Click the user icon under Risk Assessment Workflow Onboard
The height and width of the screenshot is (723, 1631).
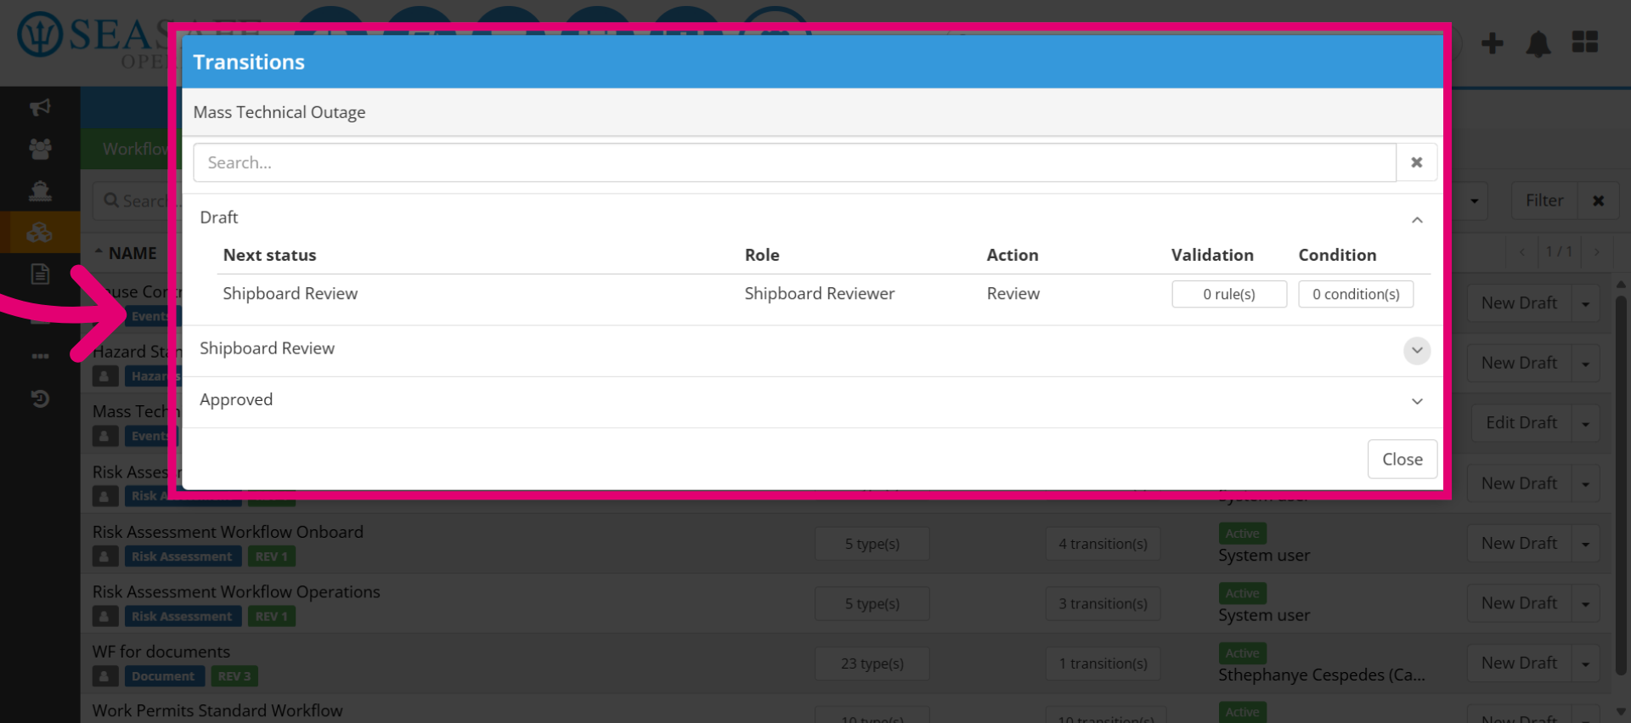[104, 556]
